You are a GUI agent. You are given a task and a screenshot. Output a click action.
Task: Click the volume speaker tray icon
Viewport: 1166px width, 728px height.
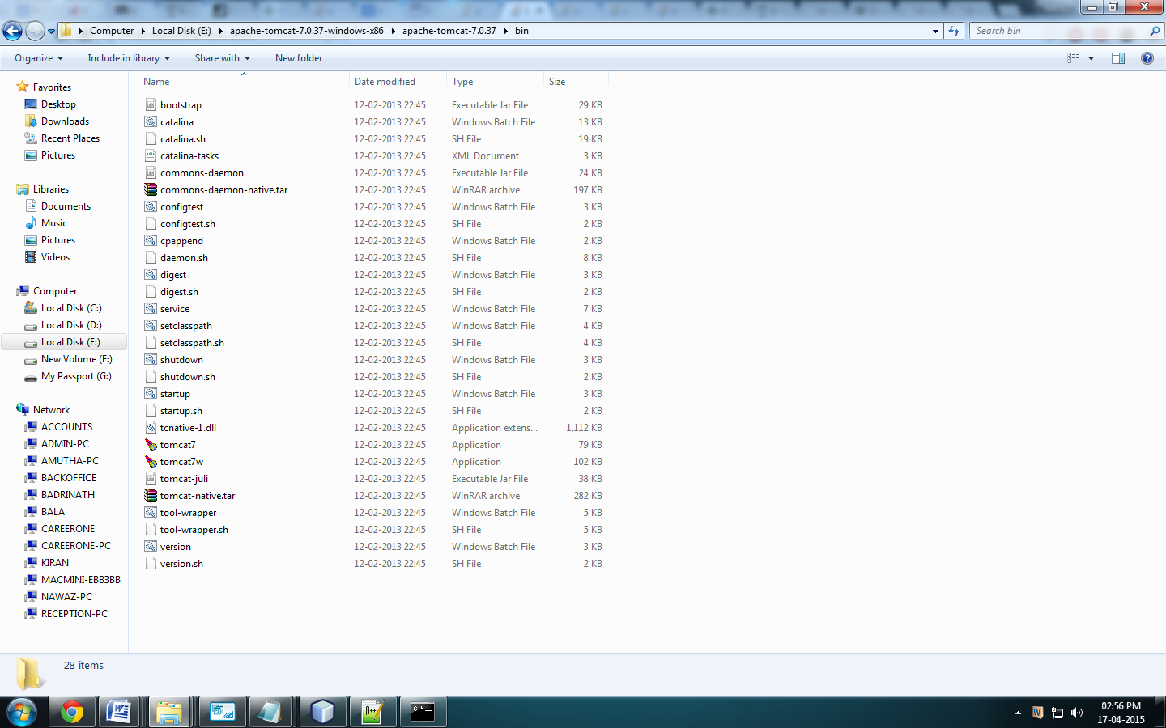click(1076, 713)
